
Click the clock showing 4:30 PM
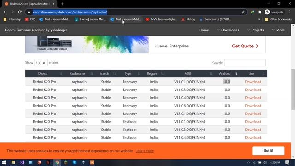coord(275,162)
